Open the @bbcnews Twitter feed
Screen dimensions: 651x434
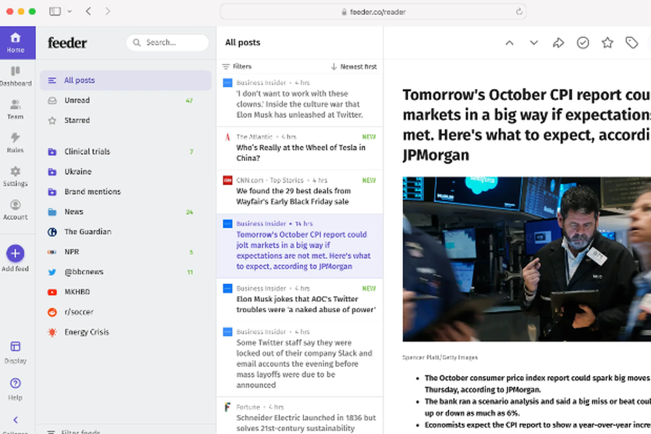click(x=126, y=272)
